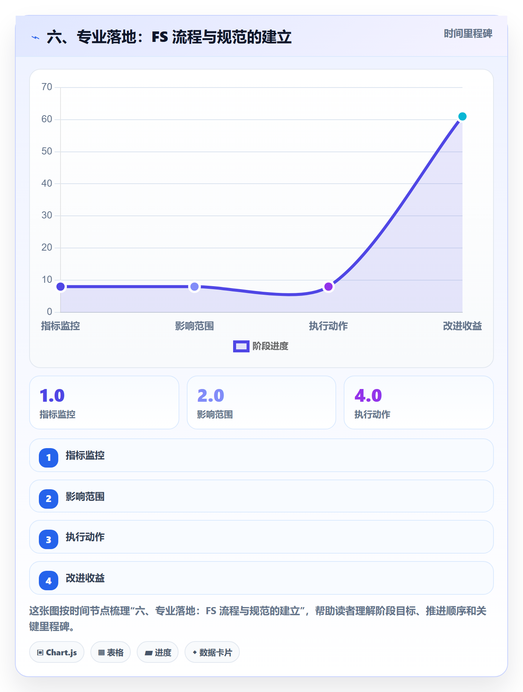
Task: Toggle the 阶段进度 legend swatch
Action: pos(241,346)
